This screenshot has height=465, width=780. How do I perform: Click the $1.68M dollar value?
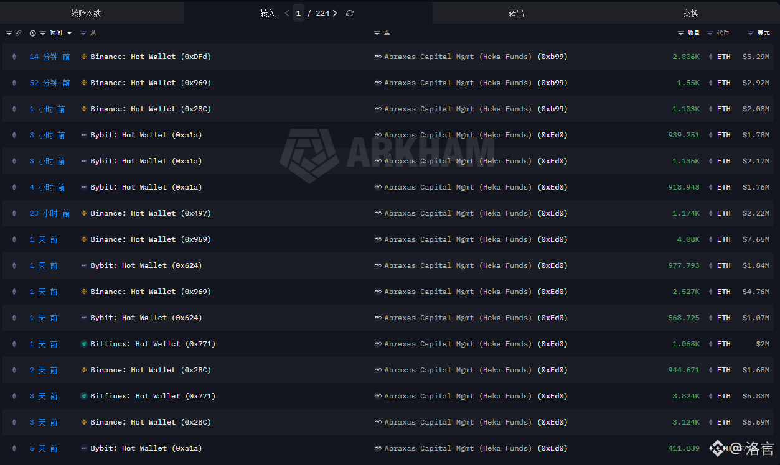pyautogui.click(x=756, y=370)
